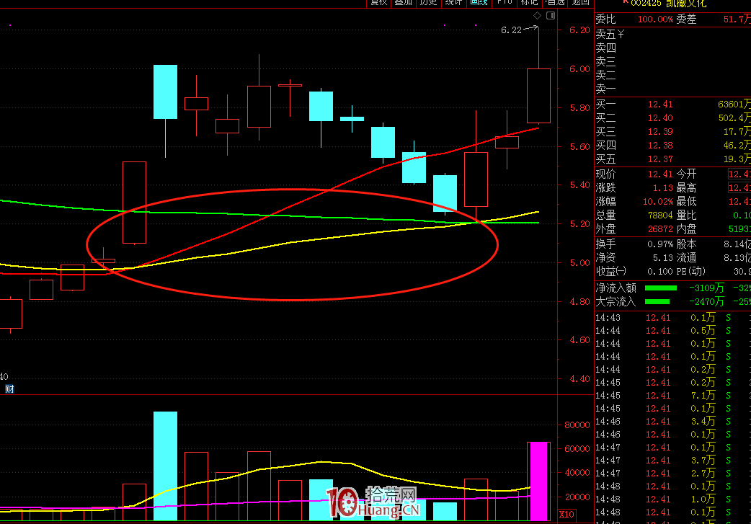Screen dimensions: 751x524
Task: Click the 80000 volume axis label
Action: pyautogui.click(x=577, y=425)
